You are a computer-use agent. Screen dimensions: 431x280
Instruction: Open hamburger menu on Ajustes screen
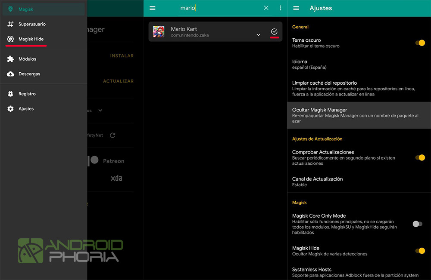pyautogui.click(x=296, y=8)
